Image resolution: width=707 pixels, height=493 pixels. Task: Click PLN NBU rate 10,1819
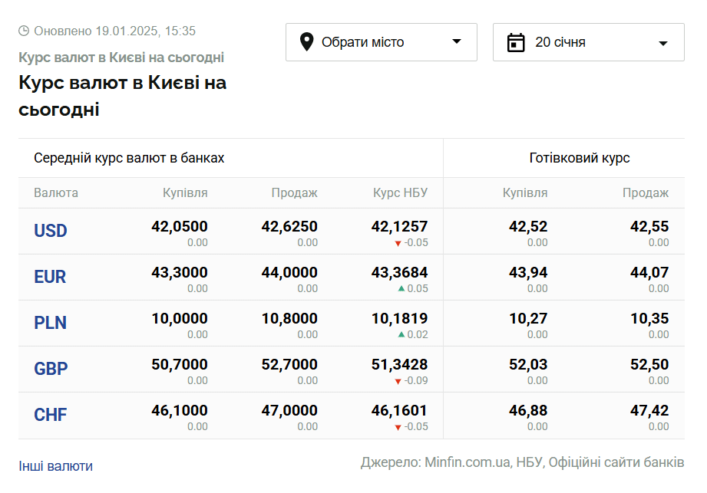(399, 318)
